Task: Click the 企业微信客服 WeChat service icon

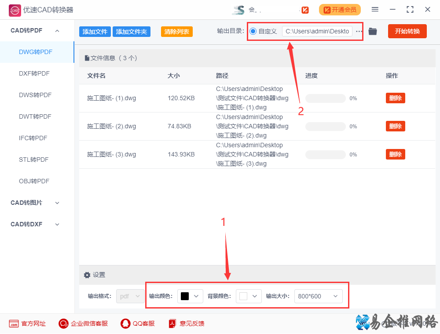Action: (63, 323)
